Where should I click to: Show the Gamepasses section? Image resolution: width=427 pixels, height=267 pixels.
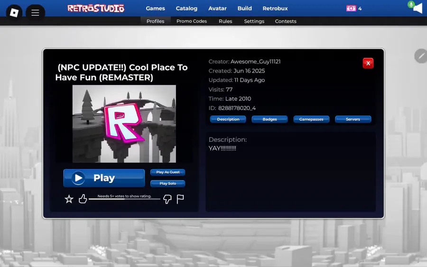311,119
